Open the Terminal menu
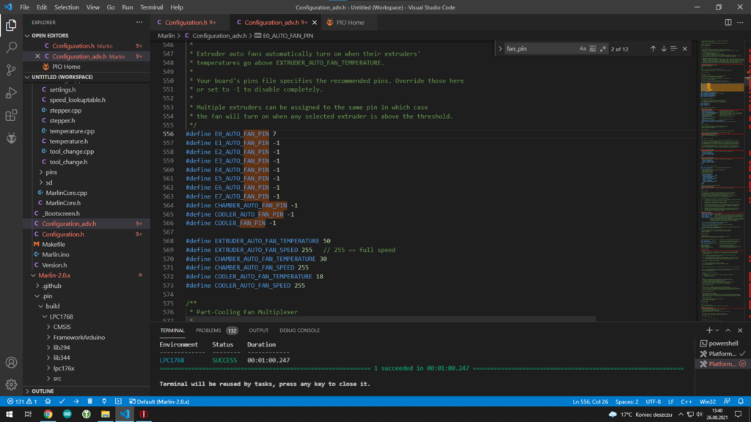Screen dimensions: 751x422 [x=151, y=7]
